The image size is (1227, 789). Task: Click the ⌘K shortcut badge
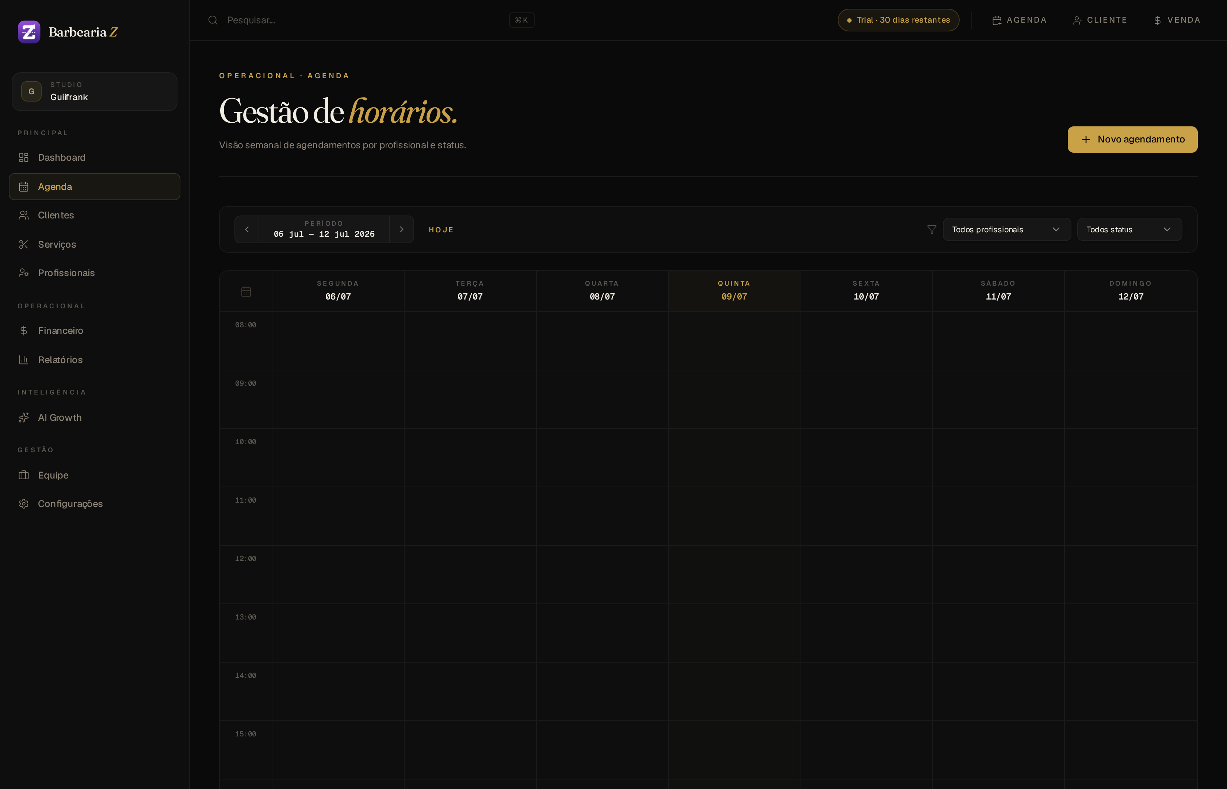tap(521, 20)
